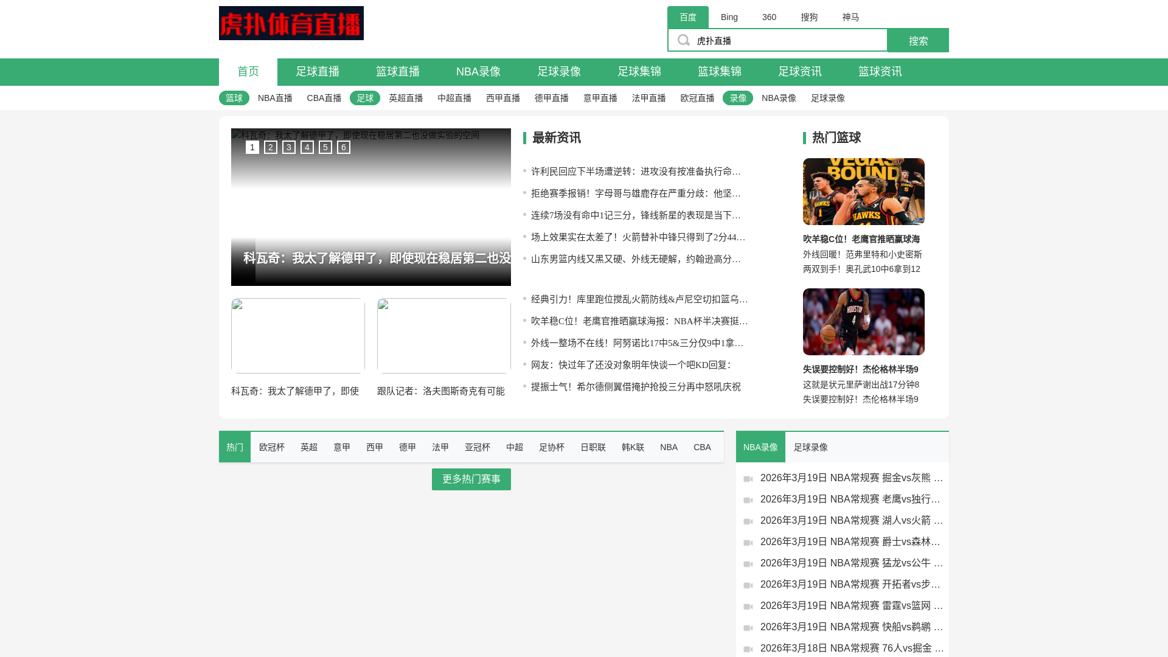
Task: Switch to 足球录像 tab in replay panel
Action: point(811,447)
